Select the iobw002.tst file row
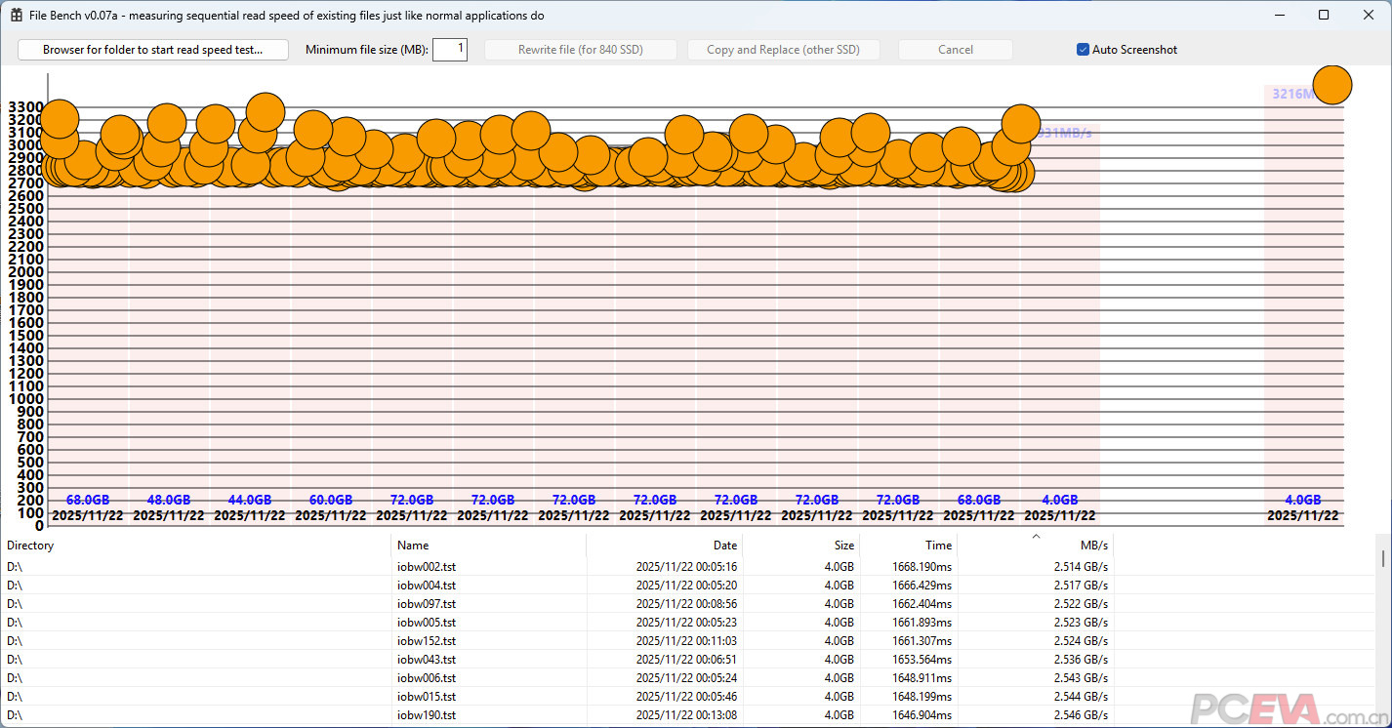This screenshot has height=728, width=1392. tap(427, 567)
